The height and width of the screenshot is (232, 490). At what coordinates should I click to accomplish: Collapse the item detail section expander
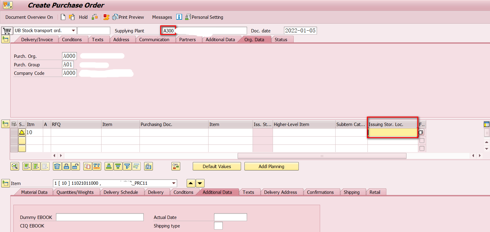point(5,183)
